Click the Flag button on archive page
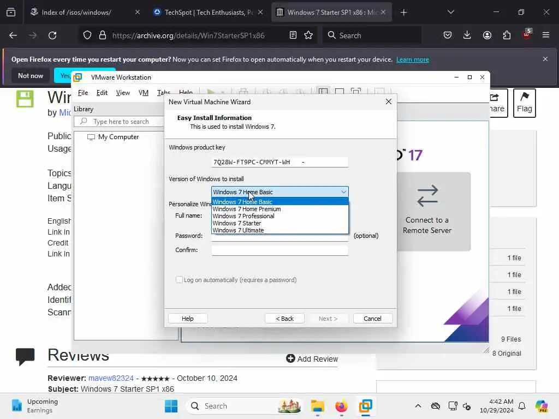This screenshot has width=559, height=419. click(x=525, y=103)
